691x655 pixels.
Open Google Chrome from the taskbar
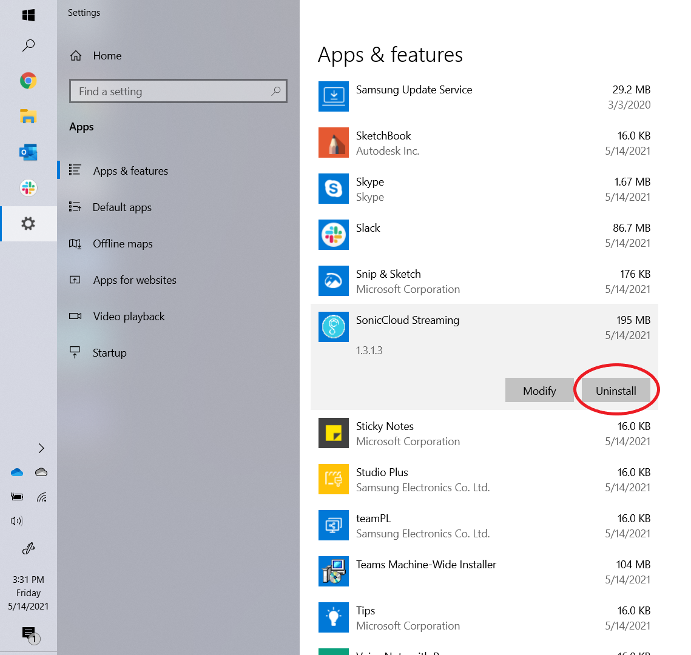tap(29, 81)
